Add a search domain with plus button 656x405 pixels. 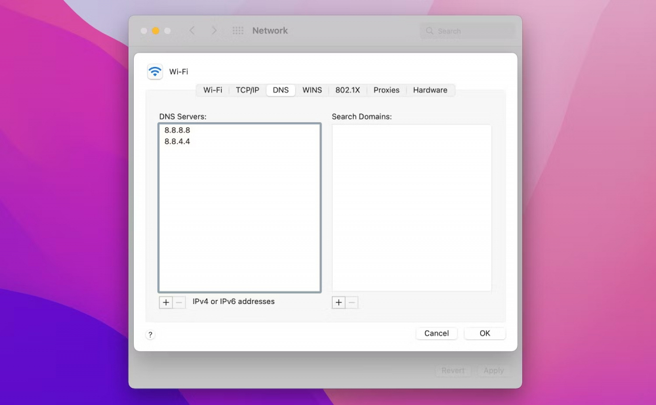(338, 303)
